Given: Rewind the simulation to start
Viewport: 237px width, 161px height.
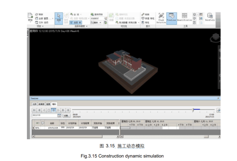Looking at the screenshot, I should (x=34, y=110).
